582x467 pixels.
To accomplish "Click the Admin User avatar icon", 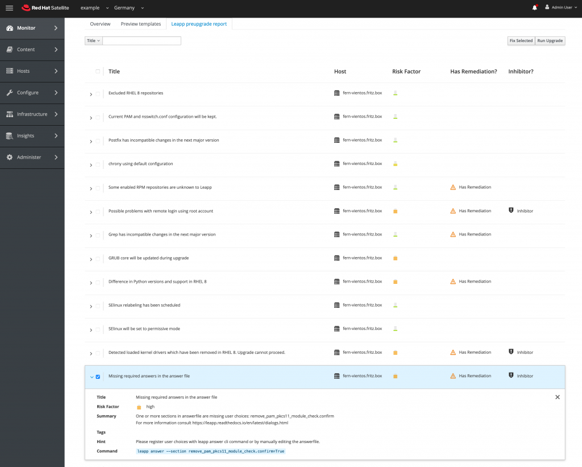I will (x=547, y=7).
